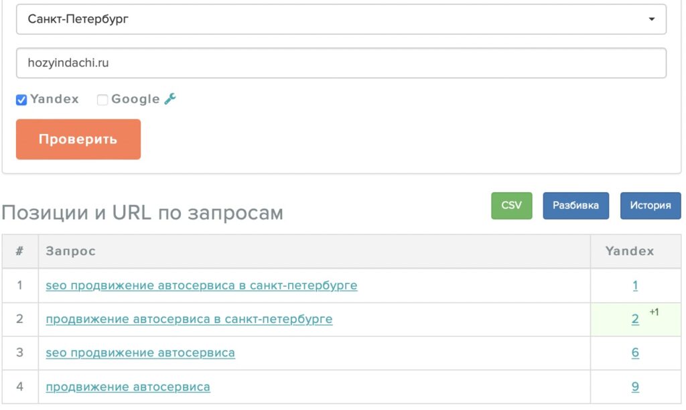Open the seo продвижение автосервиса query link
The height and width of the screenshot is (410, 686).
coord(141,352)
